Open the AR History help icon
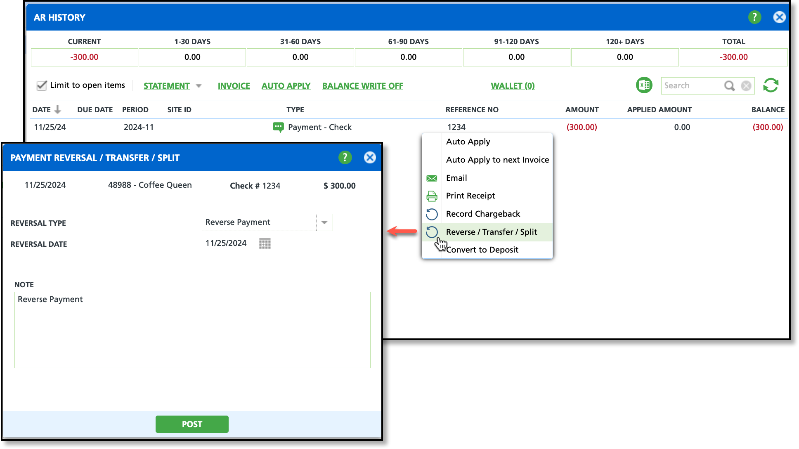 (754, 17)
